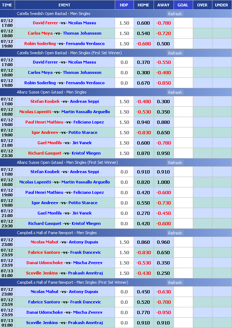Refresh Allianz Suisse Open Gstaad Men Singles odds

point(175,92)
